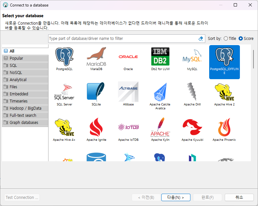Show Embedded databases category
258x206 pixels.
25,94
